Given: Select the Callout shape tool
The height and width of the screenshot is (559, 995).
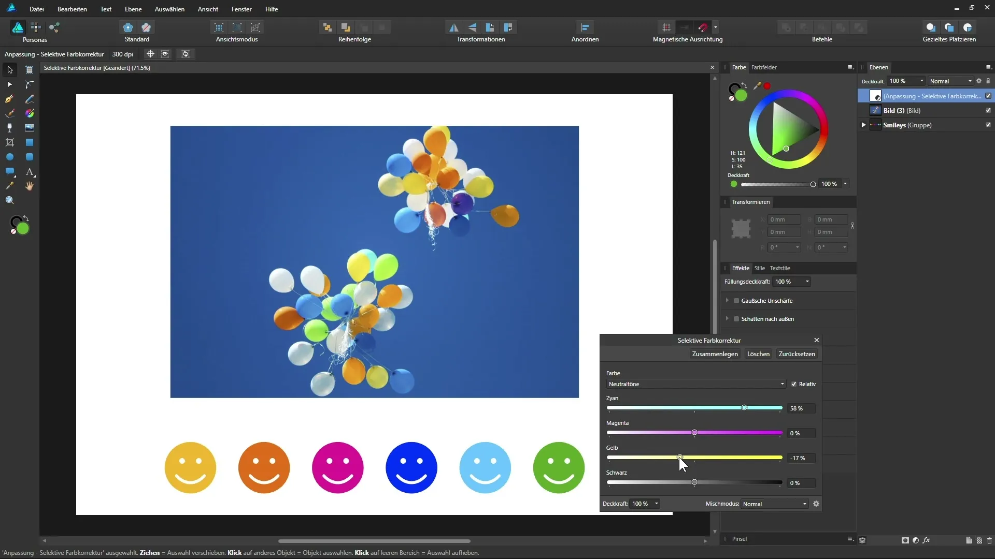Looking at the screenshot, I should tap(10, 171).
